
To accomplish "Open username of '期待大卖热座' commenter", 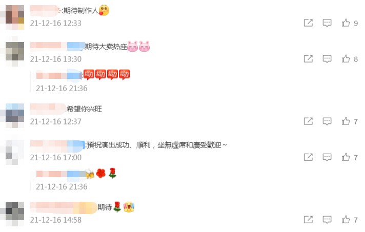I will tap(57, 46).
